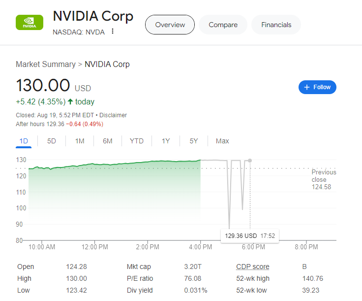Switch to the Compare tab
The height and width of the screenshot is (301, 362).
coord(223,25)
